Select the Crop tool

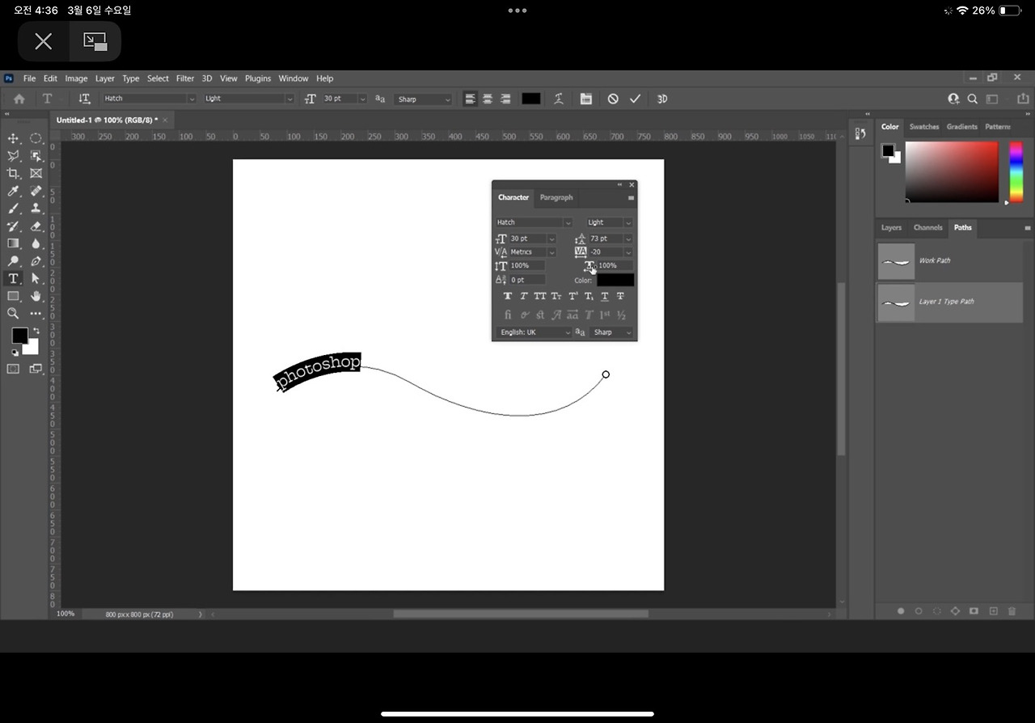tap(13, 173)
